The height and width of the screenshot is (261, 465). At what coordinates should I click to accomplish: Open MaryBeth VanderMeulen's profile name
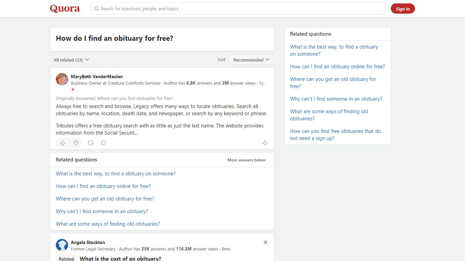click(x=97, y=76)
